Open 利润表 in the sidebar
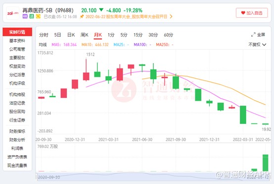Screen dimensions: 274x184 (17, 148)
